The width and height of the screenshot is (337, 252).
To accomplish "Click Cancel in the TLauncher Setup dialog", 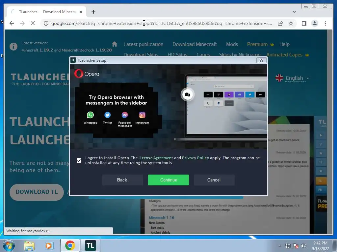I will tap(214, 180).
